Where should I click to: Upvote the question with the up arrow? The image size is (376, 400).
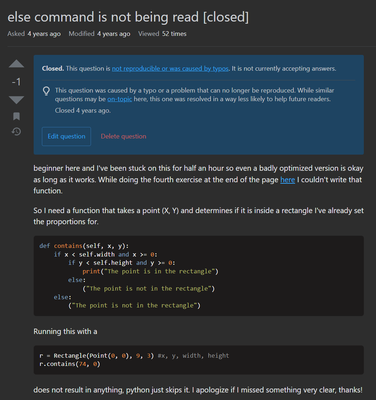pyautogui.click(x=16, y=63)
